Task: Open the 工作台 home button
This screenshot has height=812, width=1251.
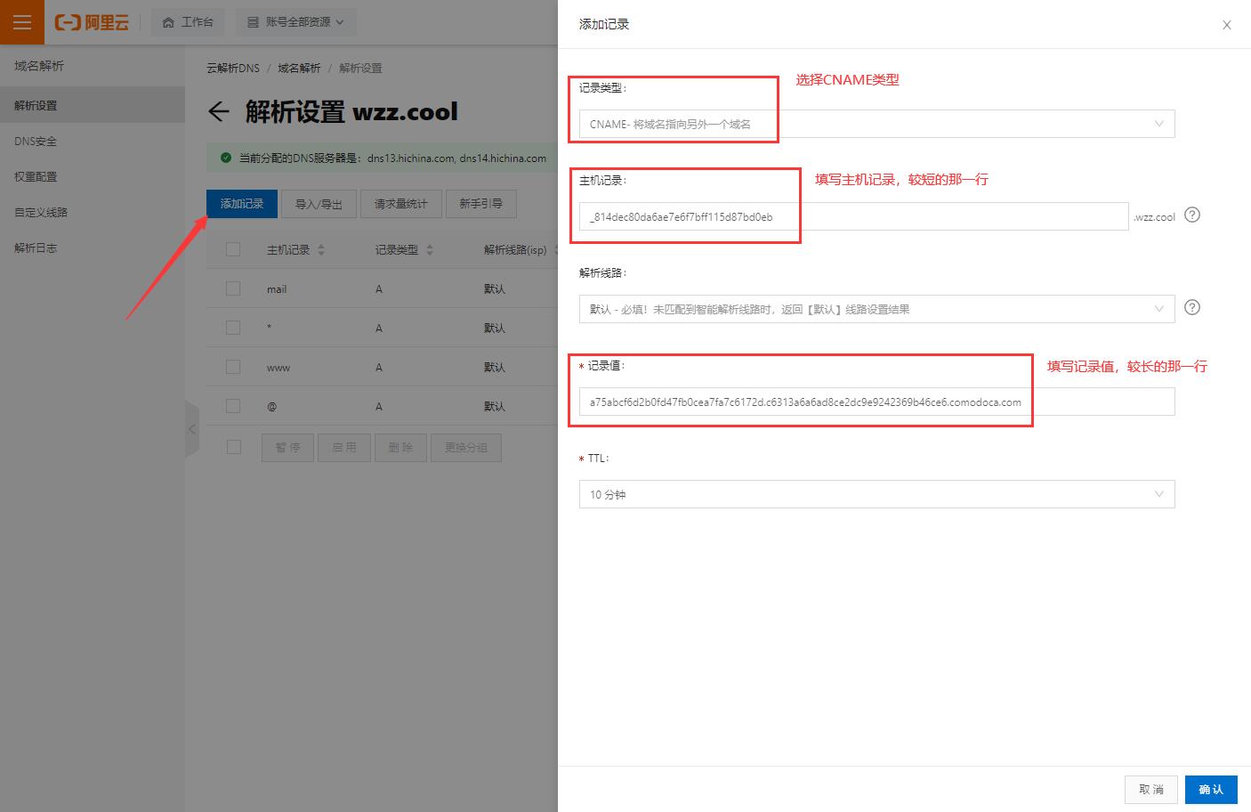Action: [188, 22]
